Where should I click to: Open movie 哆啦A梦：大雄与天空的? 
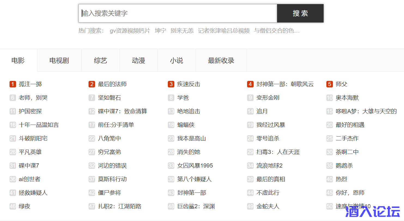366,111
